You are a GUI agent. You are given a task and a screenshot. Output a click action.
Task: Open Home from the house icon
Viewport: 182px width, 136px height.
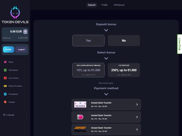click(5, 62)
